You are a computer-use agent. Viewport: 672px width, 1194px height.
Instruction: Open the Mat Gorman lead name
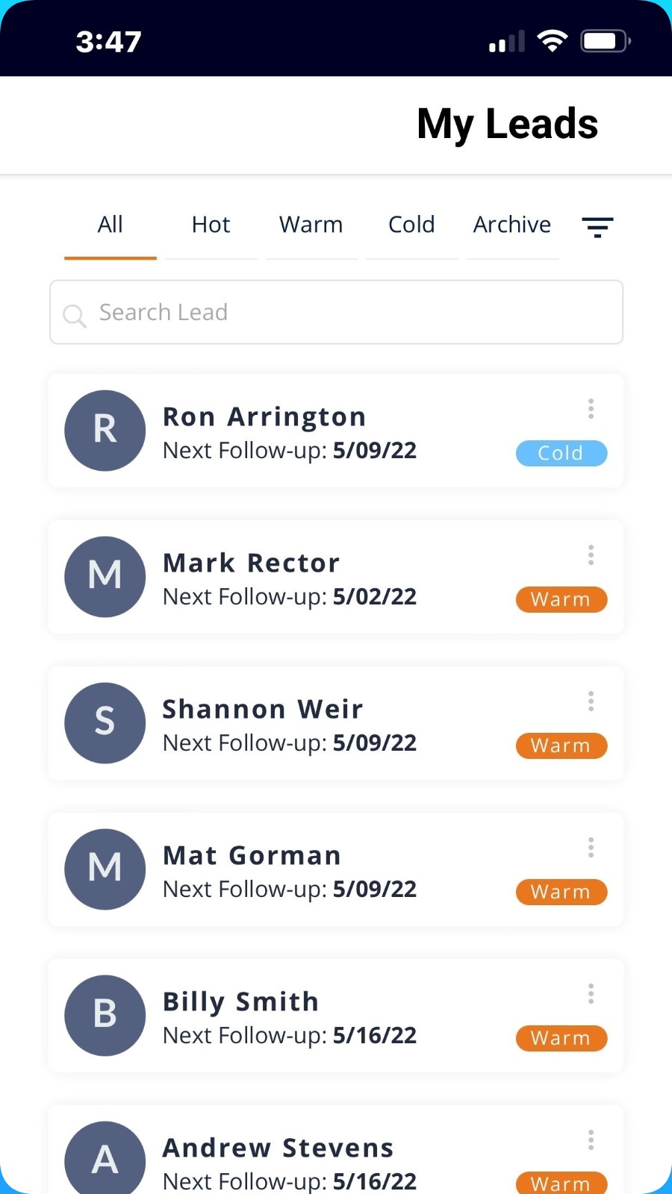tap(252, 855)
